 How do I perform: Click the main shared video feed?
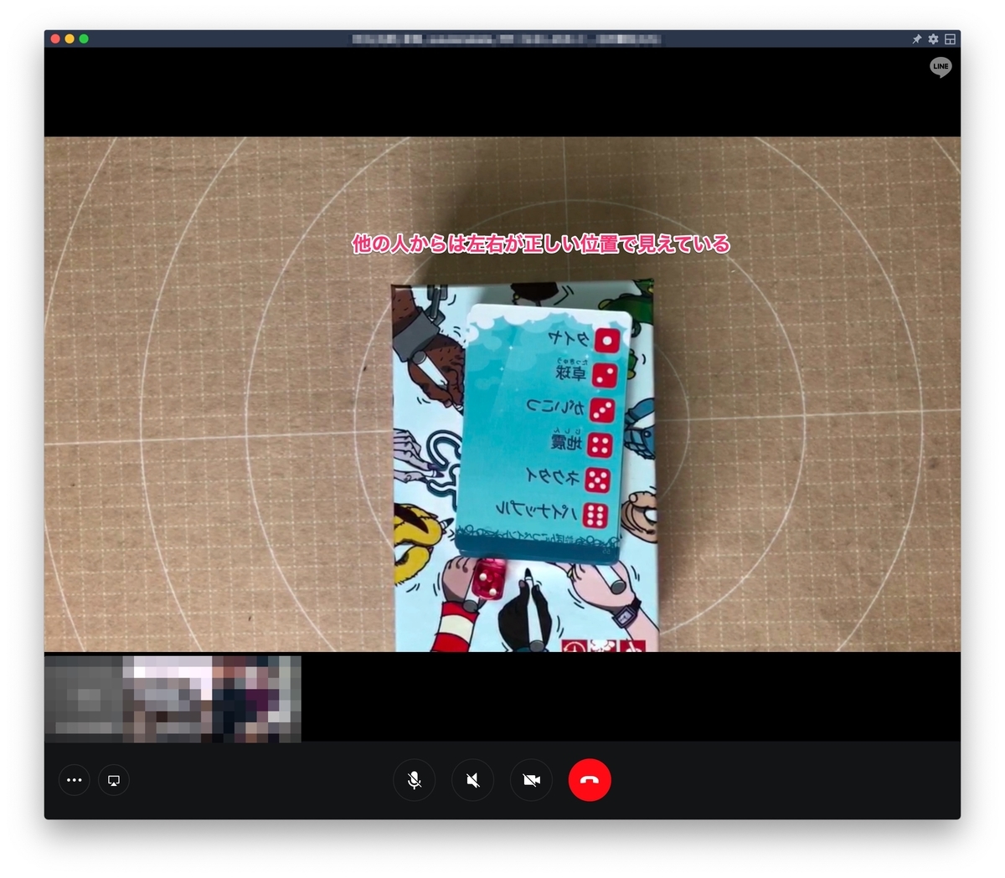coord(502,394)
